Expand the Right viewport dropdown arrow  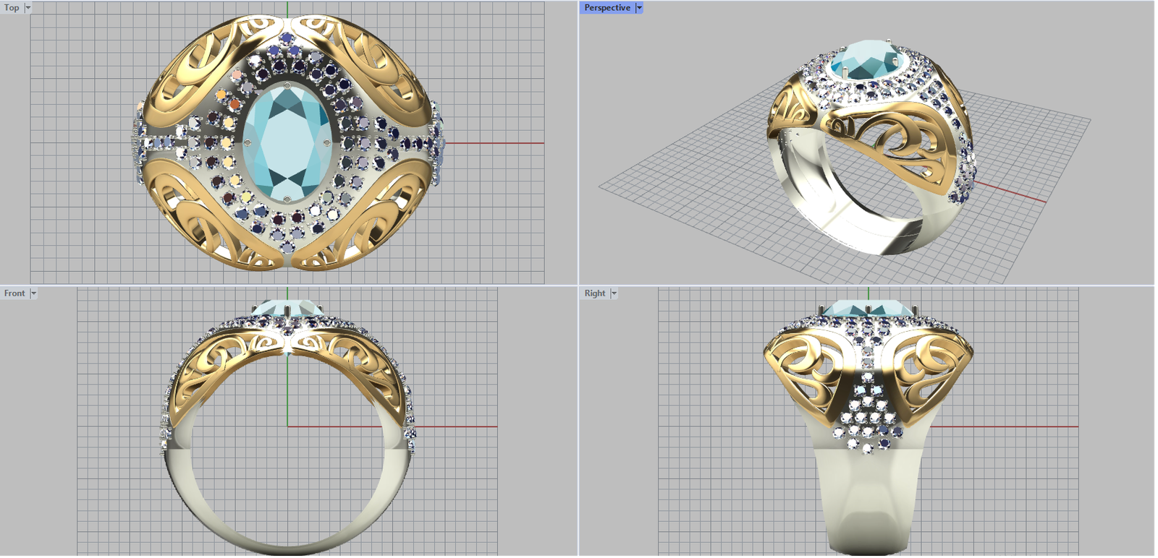[614, 293]
